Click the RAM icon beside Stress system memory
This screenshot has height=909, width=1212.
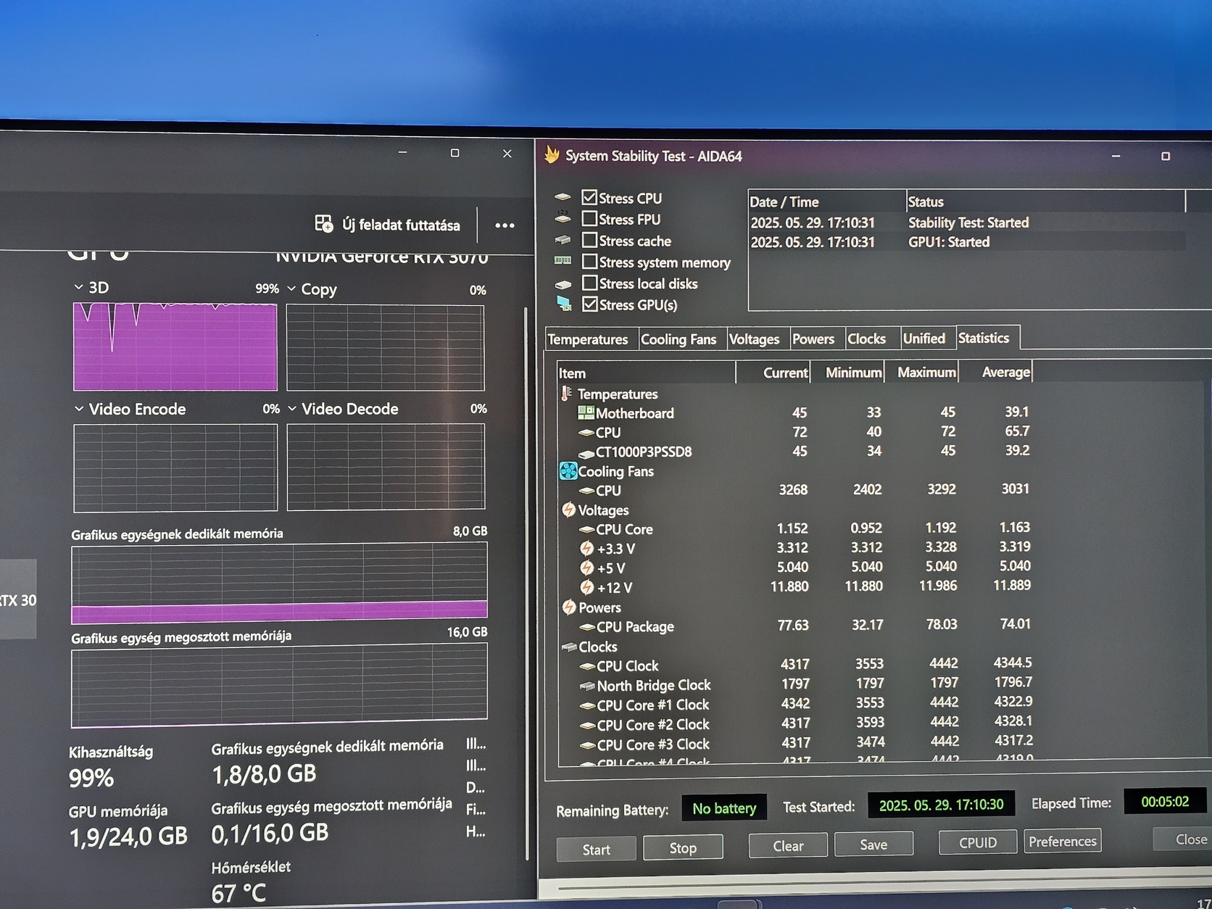tap(563, 260)
